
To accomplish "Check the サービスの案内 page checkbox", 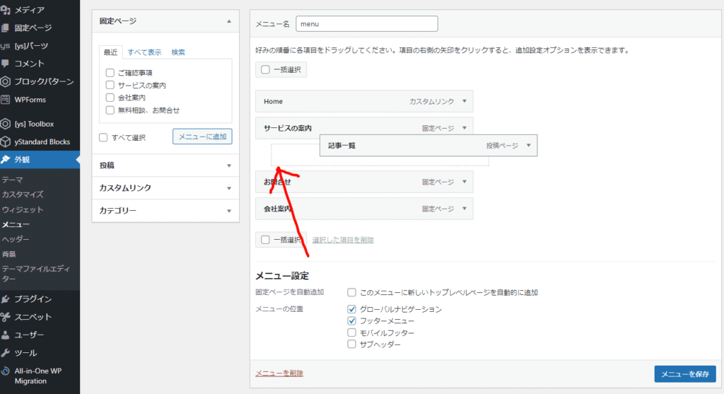I will tap(110, 85).
